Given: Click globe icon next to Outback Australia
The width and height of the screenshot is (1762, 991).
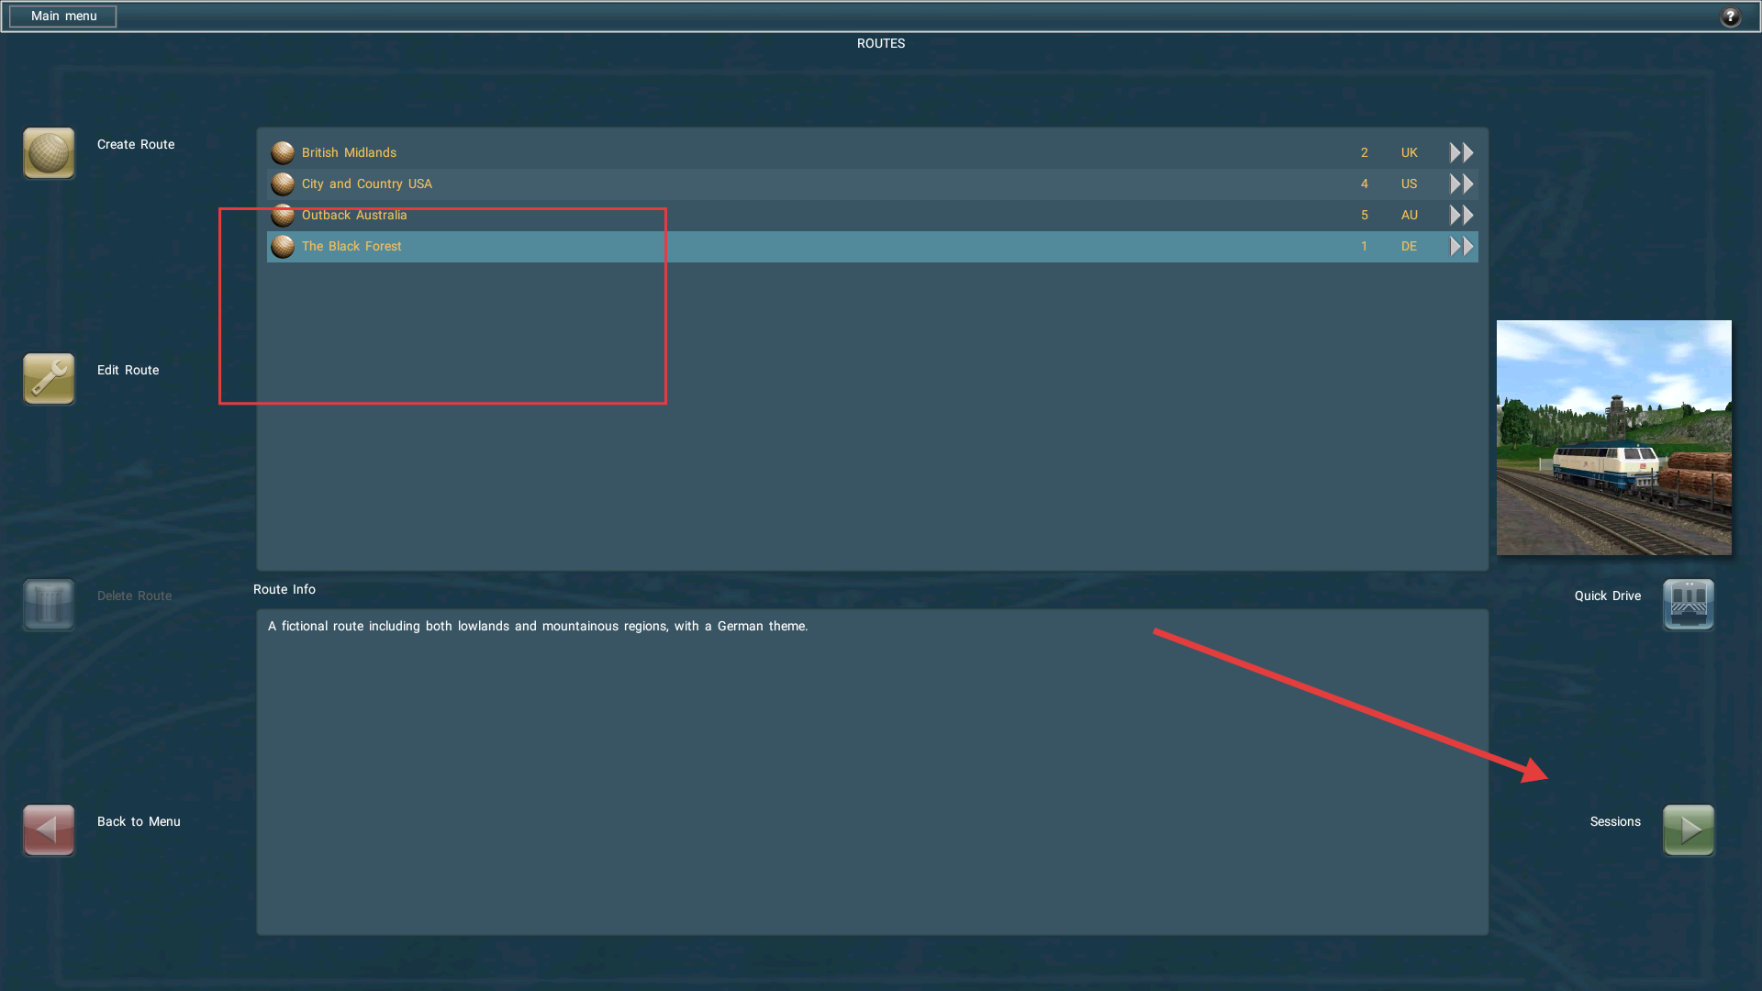Looking at the screenshot, I should [283, 215].
